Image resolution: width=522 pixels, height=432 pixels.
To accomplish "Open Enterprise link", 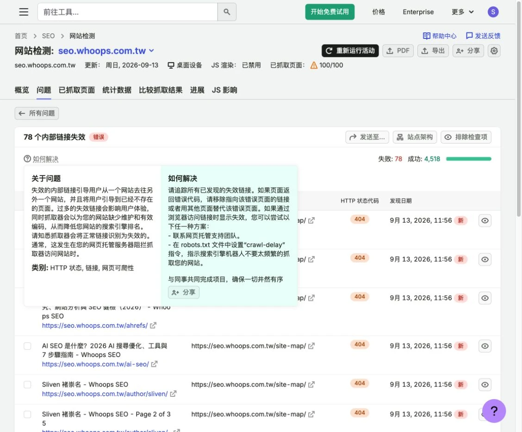I will click(418, 12).
